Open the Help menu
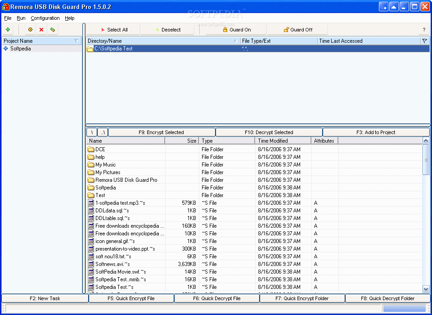Image resolution: width=432 pixels, height=315 pixels. click(70, 18)
